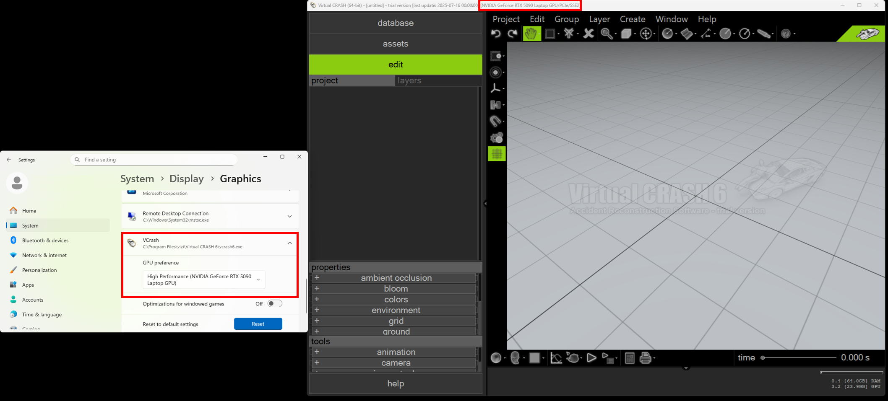Click the cylinder rod tool icon

[x=764, y=34]
